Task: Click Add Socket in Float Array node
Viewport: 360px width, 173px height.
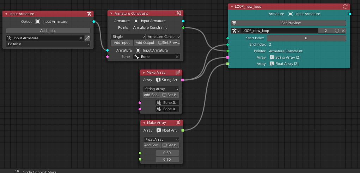Action: click(x=152, y=145)
